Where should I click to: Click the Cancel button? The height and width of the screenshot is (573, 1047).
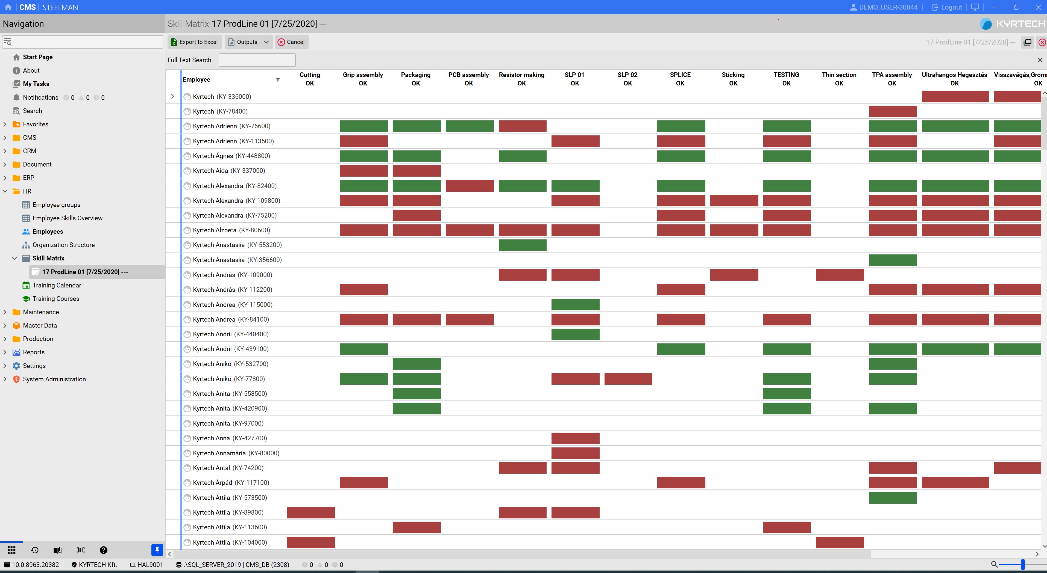291,42
